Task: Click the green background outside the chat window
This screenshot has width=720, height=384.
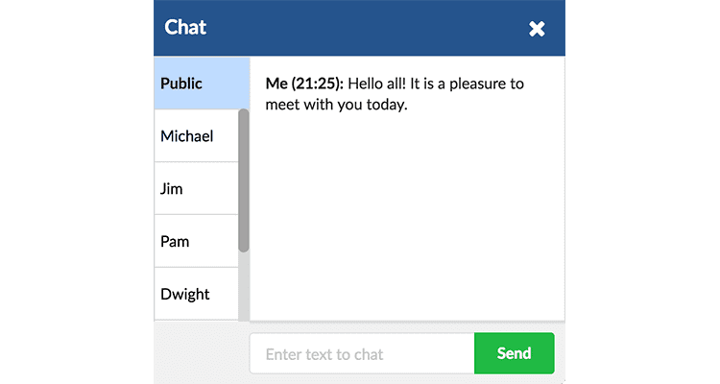Action: point(77,192)
